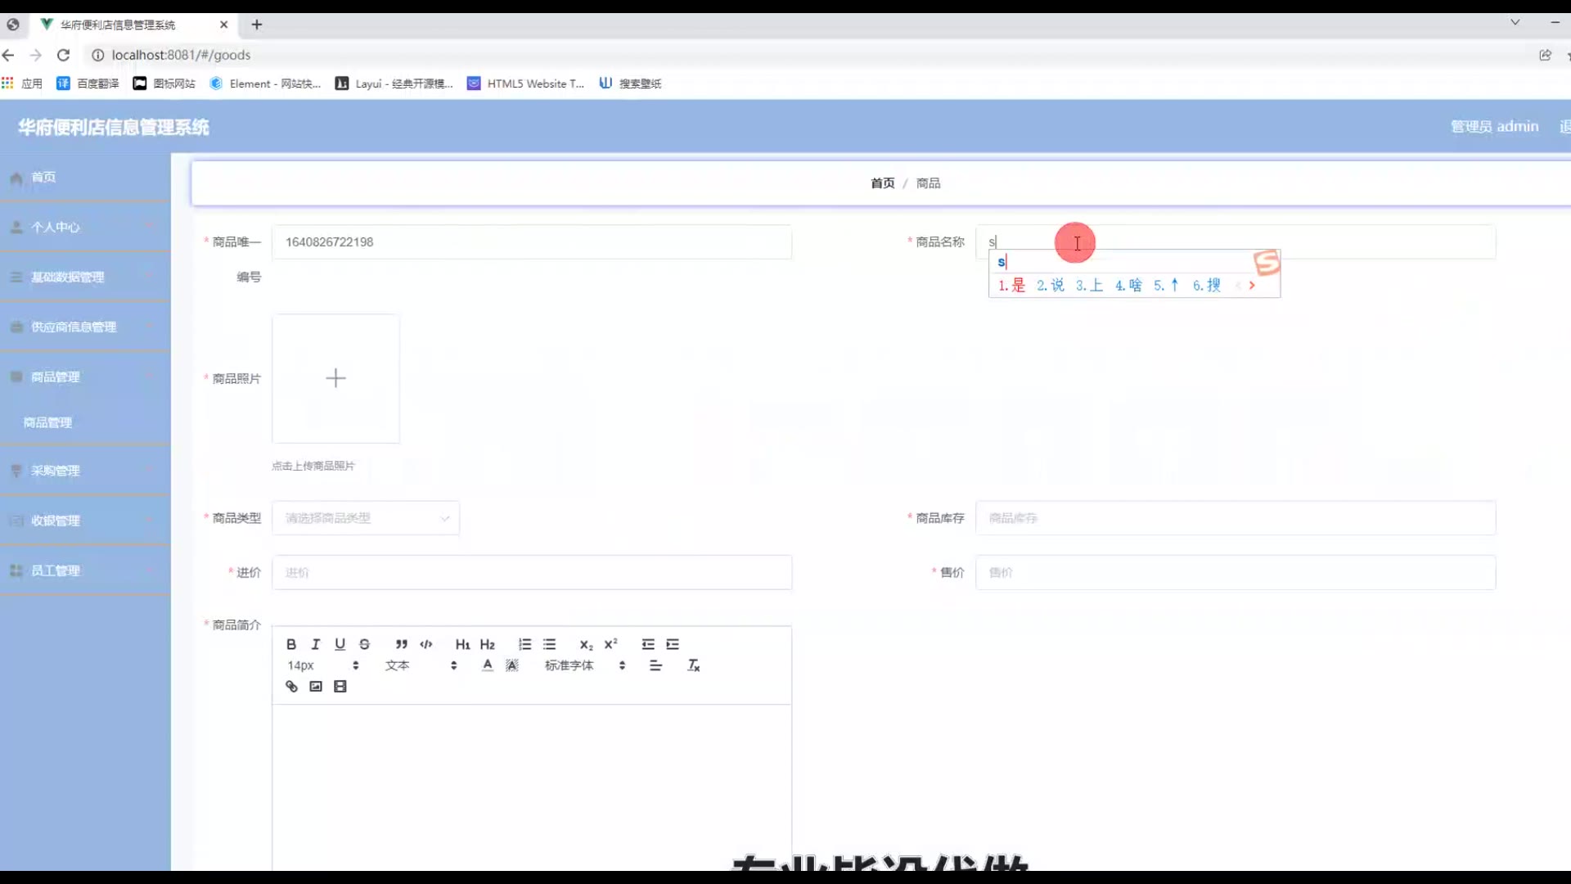The width and height of the screenshot is (1571, 884).
Task: Focus the 商品库存 input field
Action: coord(1236,518)
